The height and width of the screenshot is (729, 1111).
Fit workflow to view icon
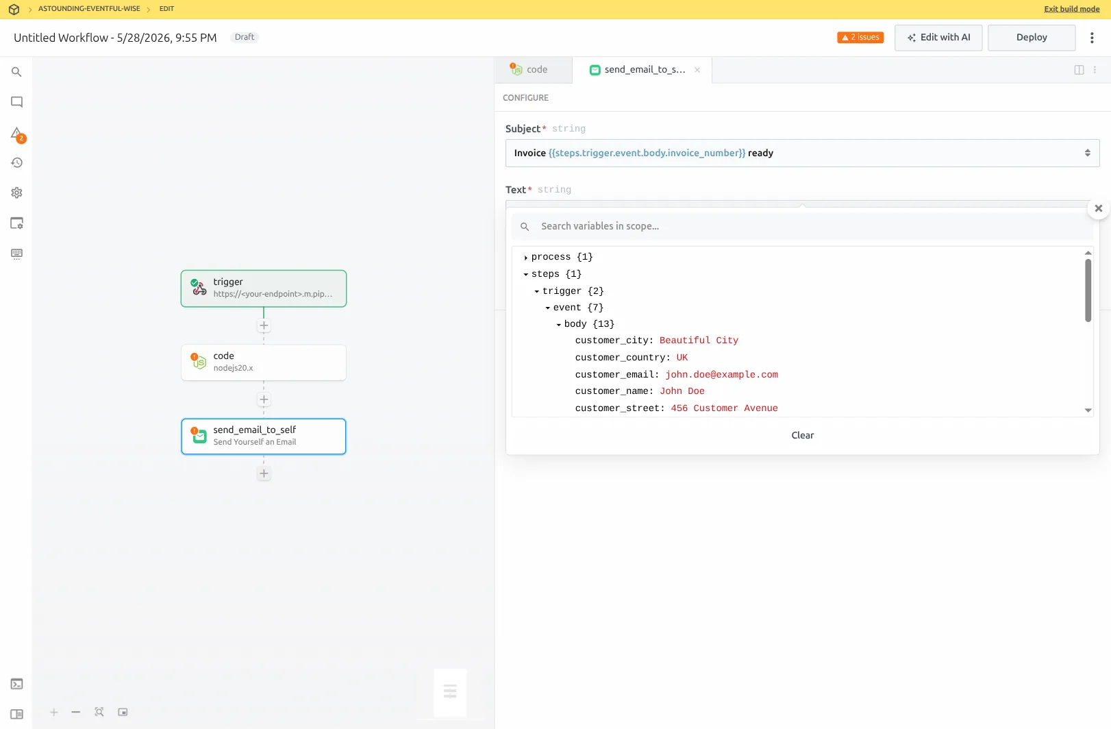[99, 713]
